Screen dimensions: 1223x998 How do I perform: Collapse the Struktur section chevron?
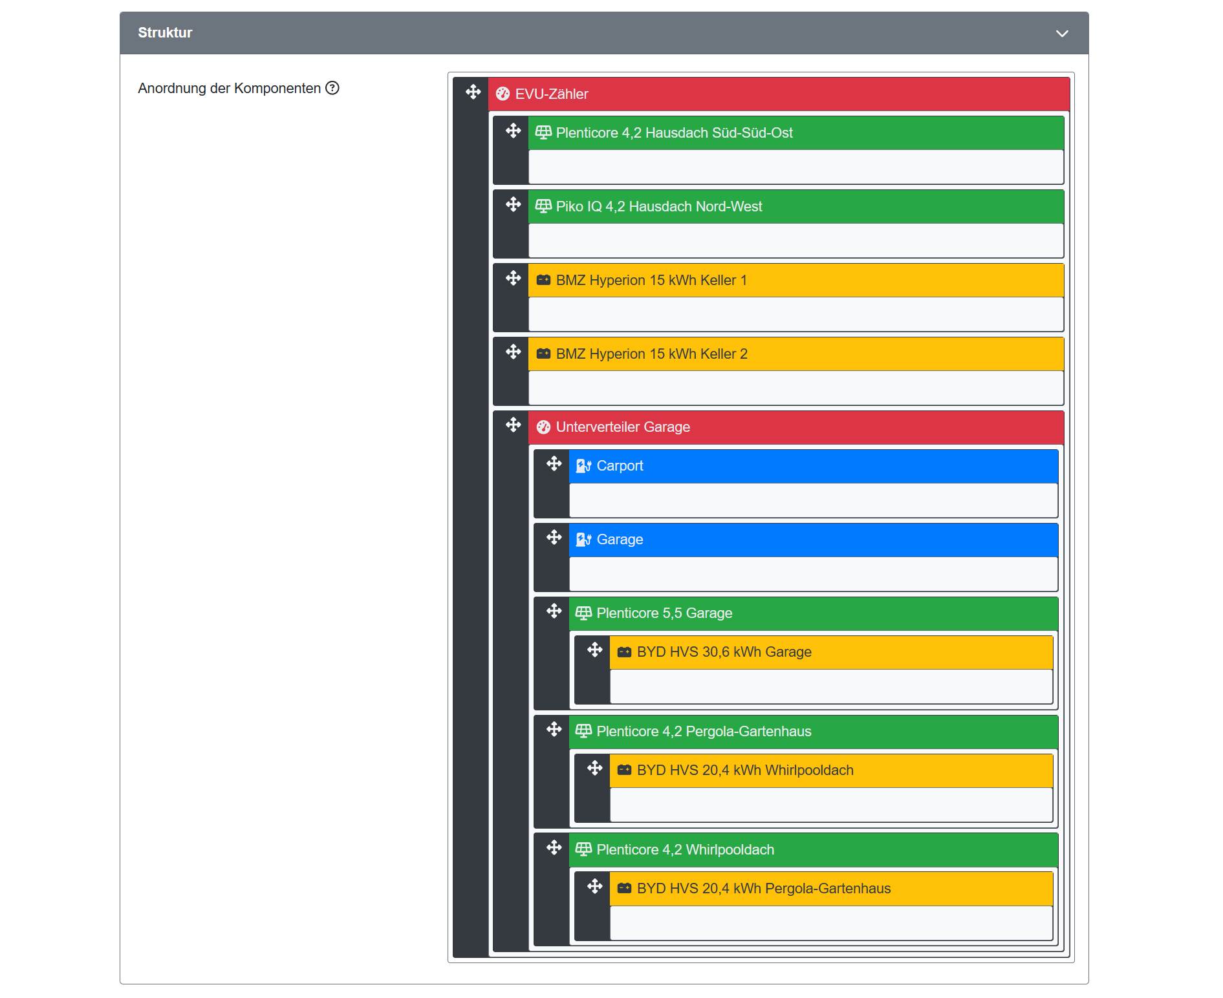[1062, 33]
